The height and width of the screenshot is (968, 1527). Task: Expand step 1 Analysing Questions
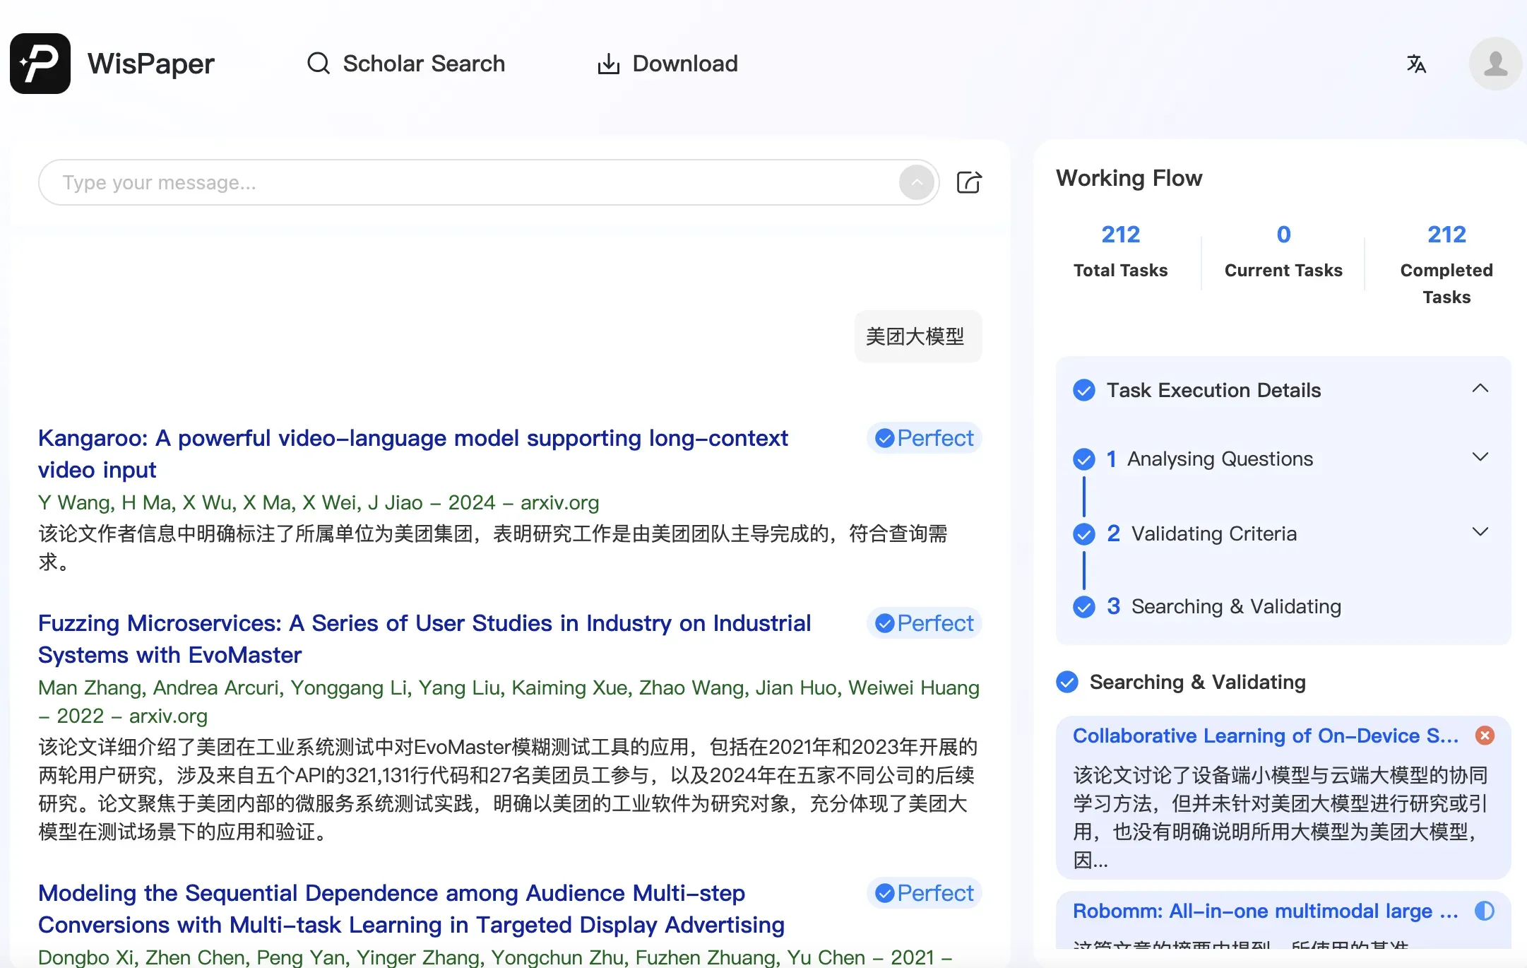[1480, 456]
